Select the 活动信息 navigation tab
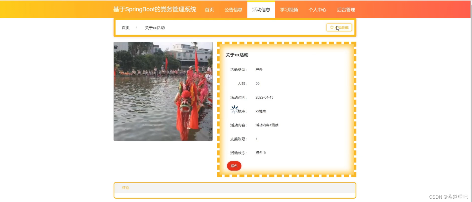 [x=261, y=10]
